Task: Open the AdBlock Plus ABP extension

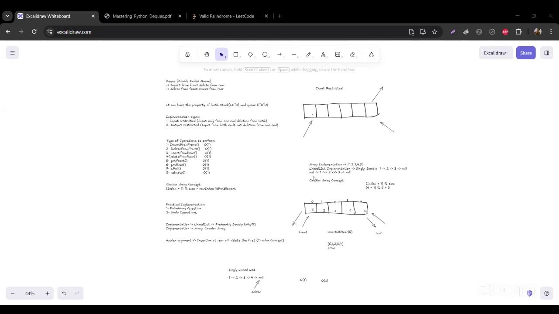Action: click(505, 32)
